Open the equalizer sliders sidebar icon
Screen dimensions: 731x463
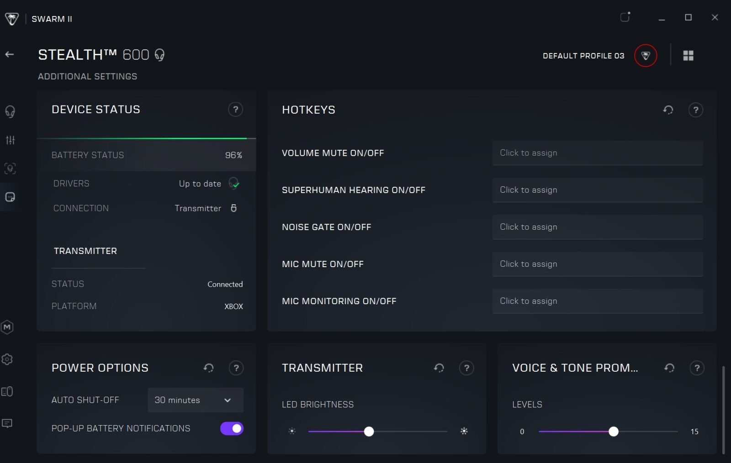[x=10, y=140]
